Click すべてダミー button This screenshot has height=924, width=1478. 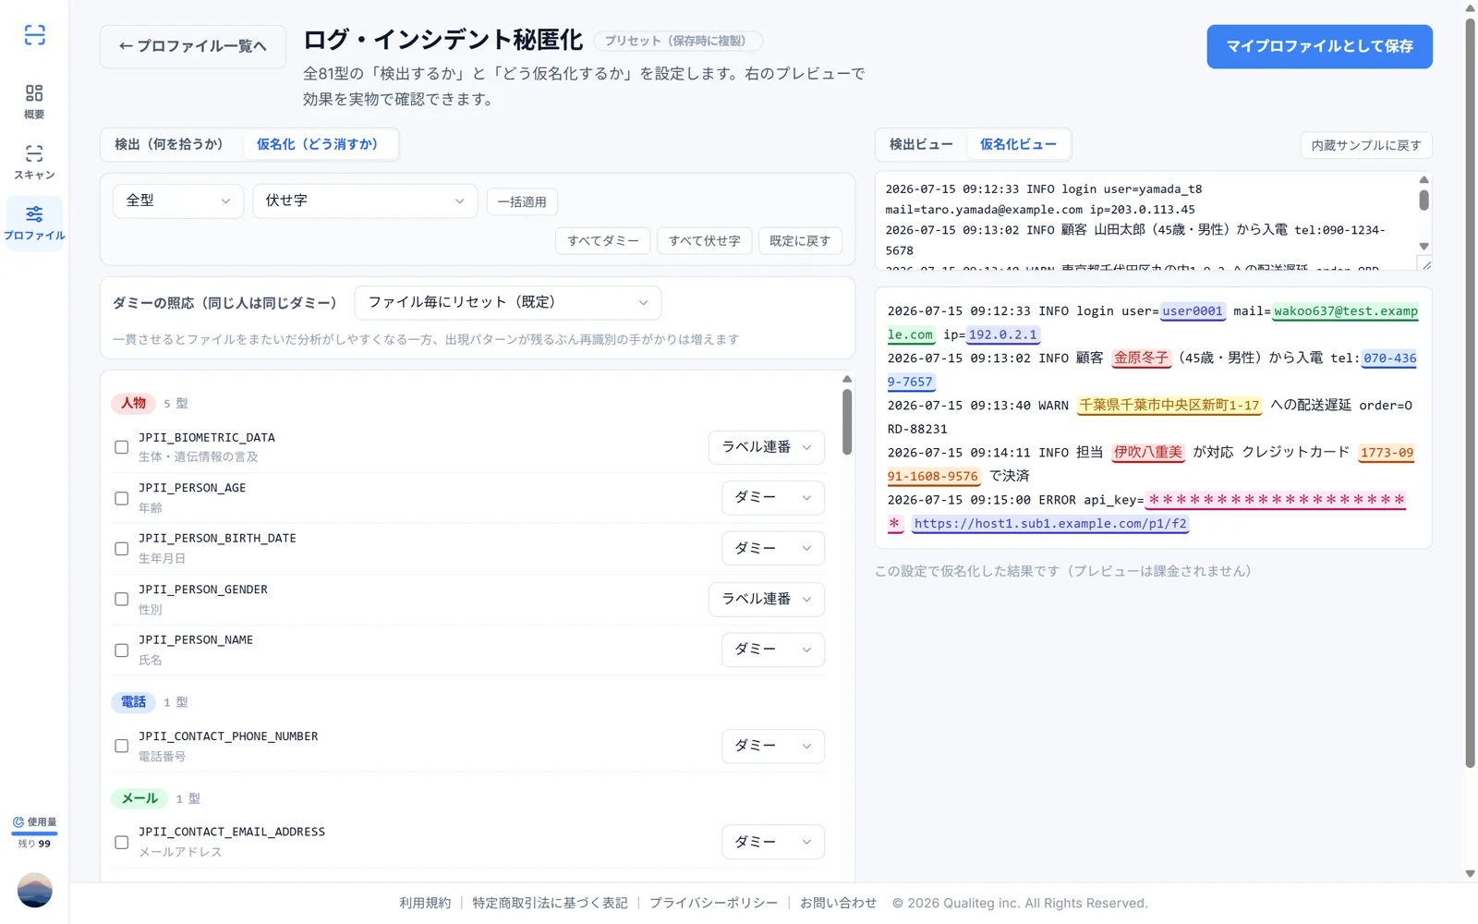[x=603, y=240]
